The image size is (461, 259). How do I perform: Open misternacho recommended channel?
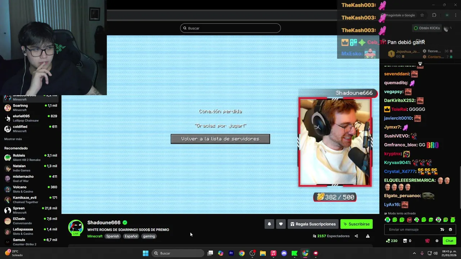(31, 179)
